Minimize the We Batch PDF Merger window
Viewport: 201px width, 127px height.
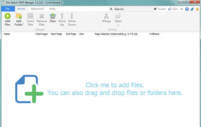[x=181, y=2]
